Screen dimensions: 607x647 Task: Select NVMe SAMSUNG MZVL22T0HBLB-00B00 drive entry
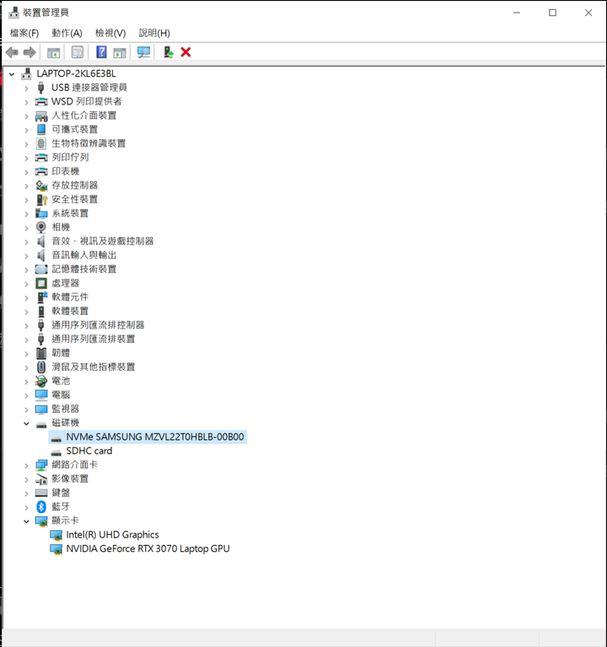pos(155,437)
